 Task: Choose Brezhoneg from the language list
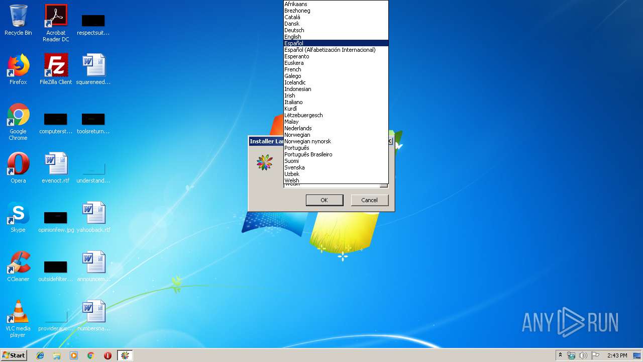point(336,11)
